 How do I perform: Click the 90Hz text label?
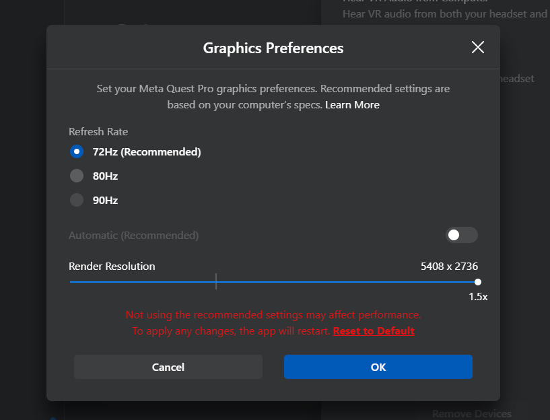pyautogui.click(x=105, y=200)
